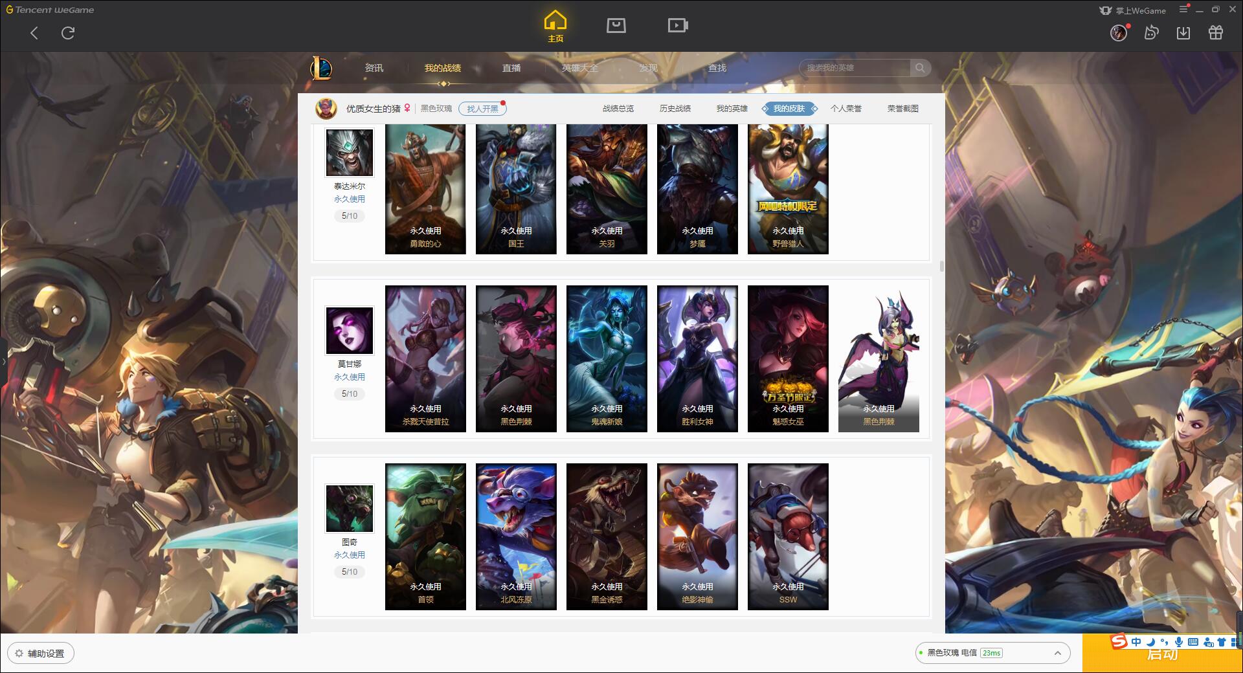Focus the 搜索我的英雄 search field

pyautogui.click(x=855, y=68)
